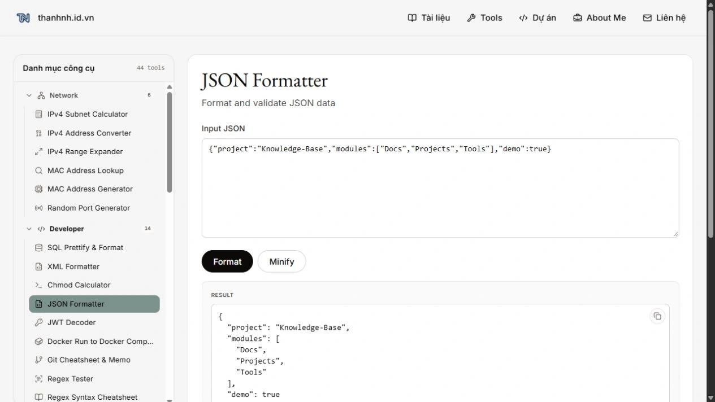This screenshot has width=715, height=402.
Task: Click the IPv4 Address Converter icon
Action: click(38, 133)
